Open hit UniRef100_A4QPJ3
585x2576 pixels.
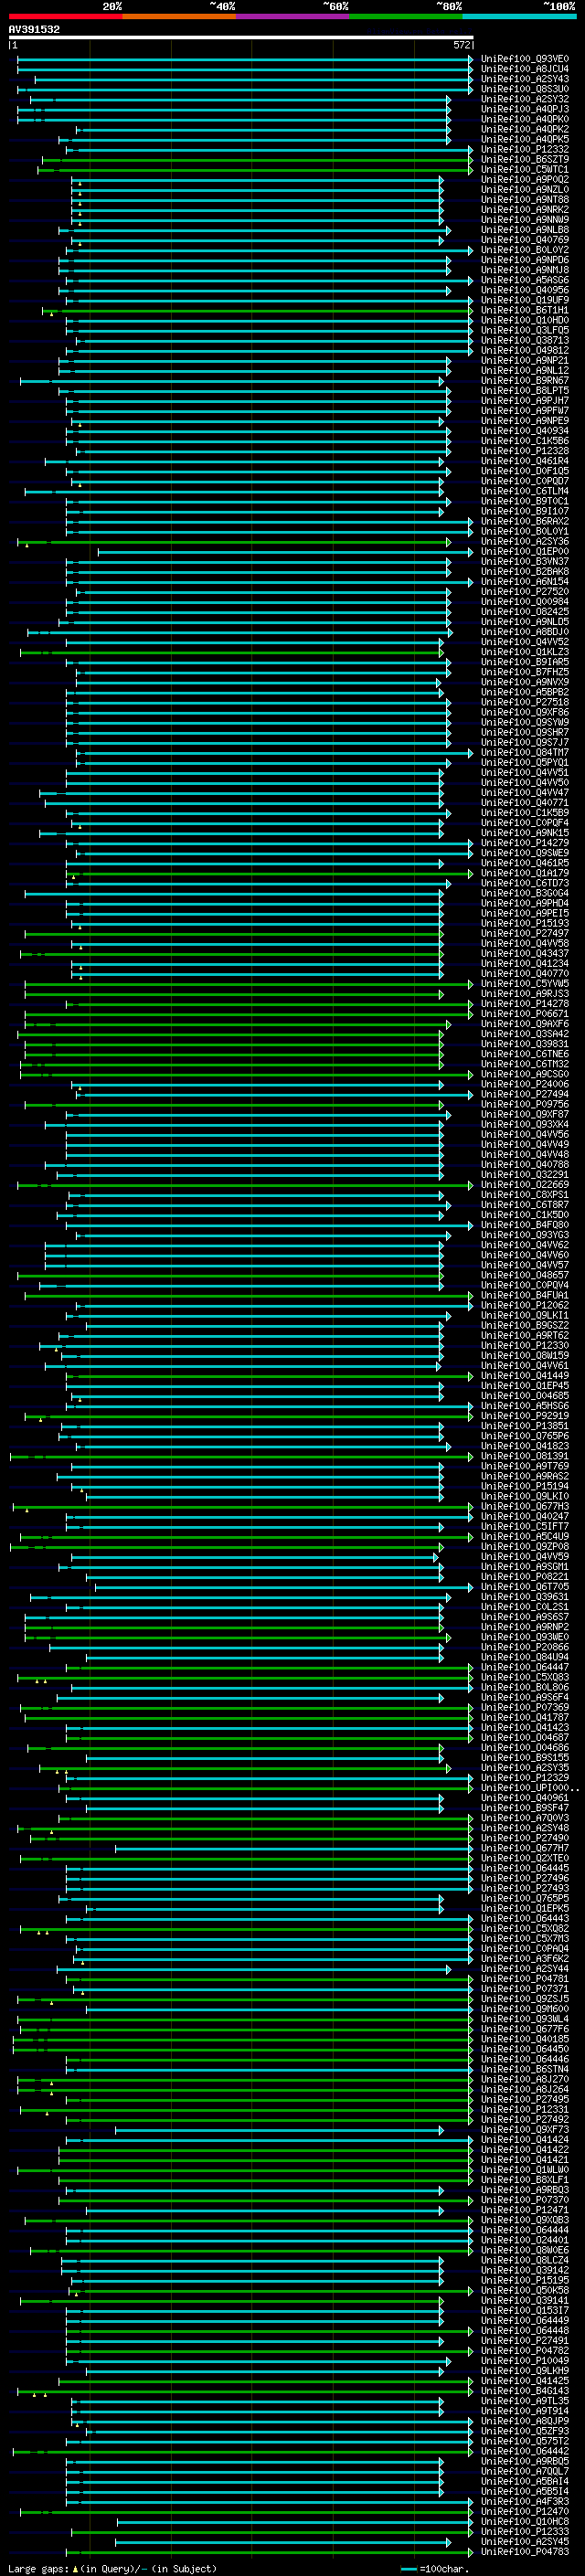click(x=525, y=109)
